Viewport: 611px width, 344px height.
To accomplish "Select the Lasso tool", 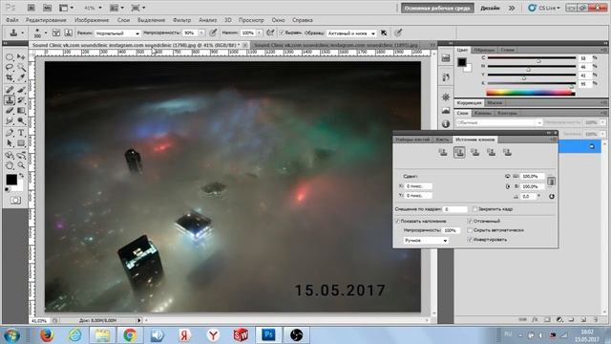I will pos(10,68).
